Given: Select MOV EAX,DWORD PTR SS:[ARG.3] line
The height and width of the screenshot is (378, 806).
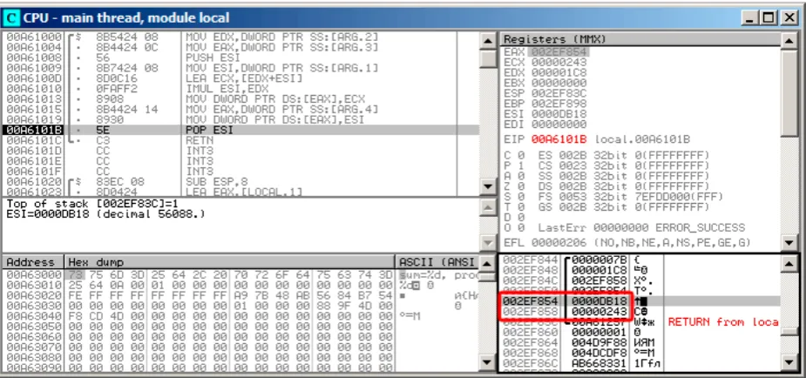Looking at the screenshot, I should click(x=241, y=47).
